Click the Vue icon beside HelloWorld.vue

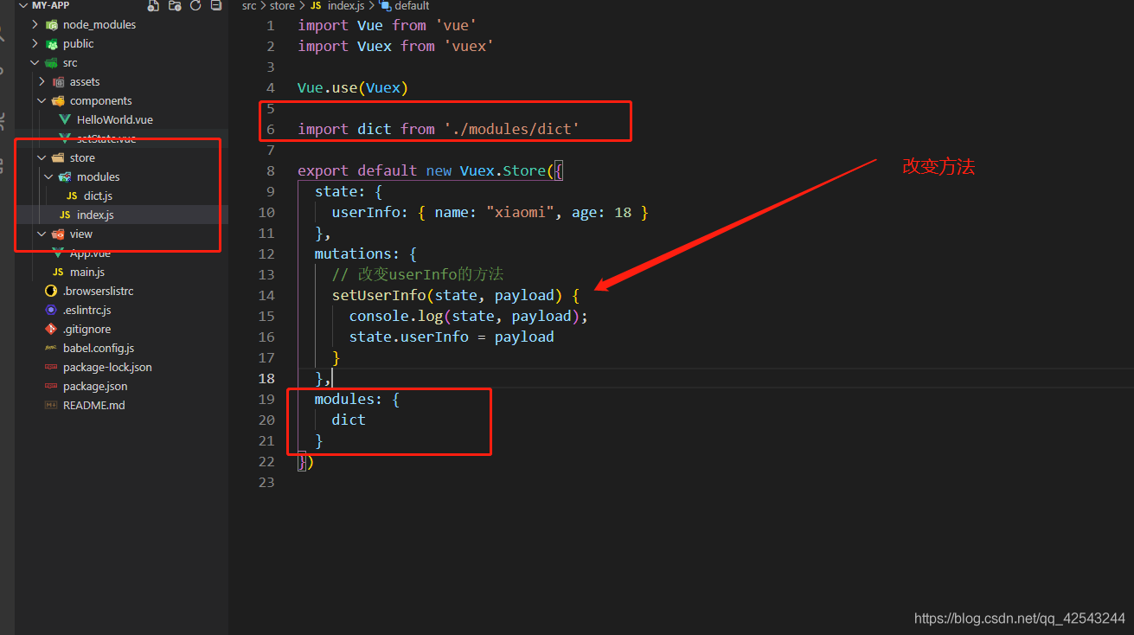(x=65, y=119)
